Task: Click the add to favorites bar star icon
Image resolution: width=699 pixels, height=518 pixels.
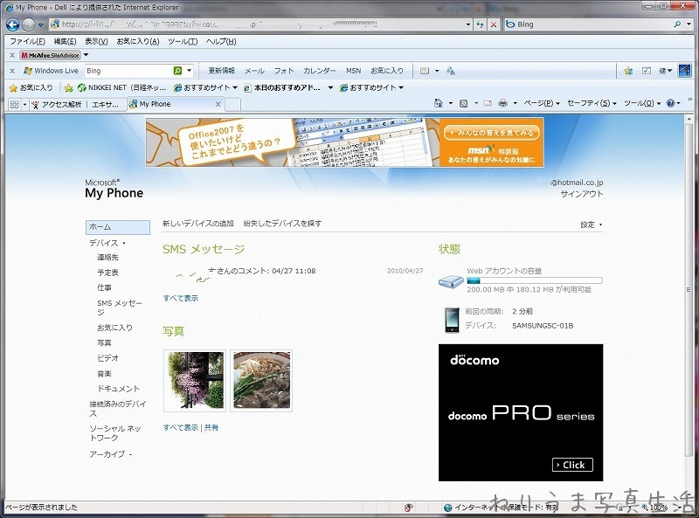Action: click(x=69, y=88)
